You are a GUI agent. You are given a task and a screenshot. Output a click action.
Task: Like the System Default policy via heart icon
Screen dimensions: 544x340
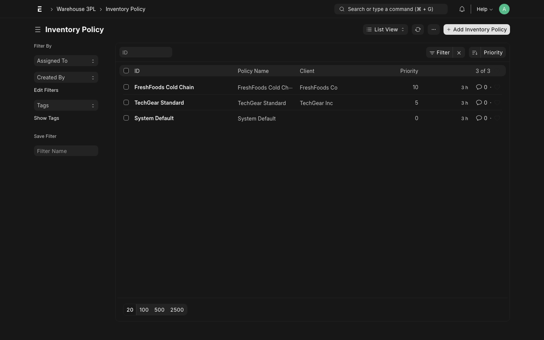498,118
